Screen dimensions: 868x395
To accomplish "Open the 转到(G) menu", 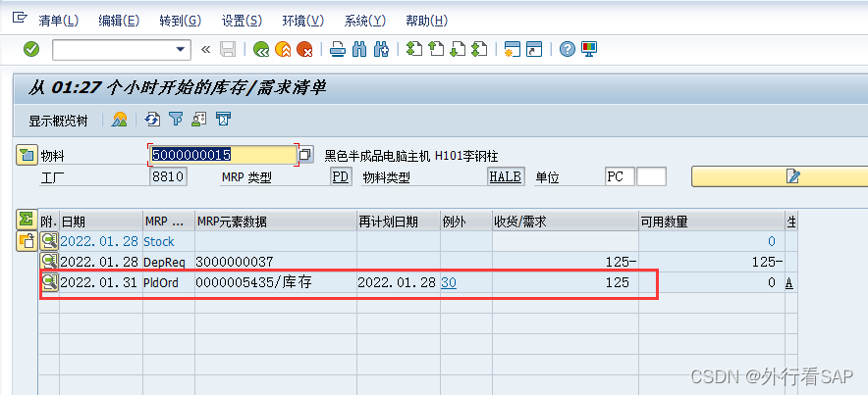I will tap(180, 21).
